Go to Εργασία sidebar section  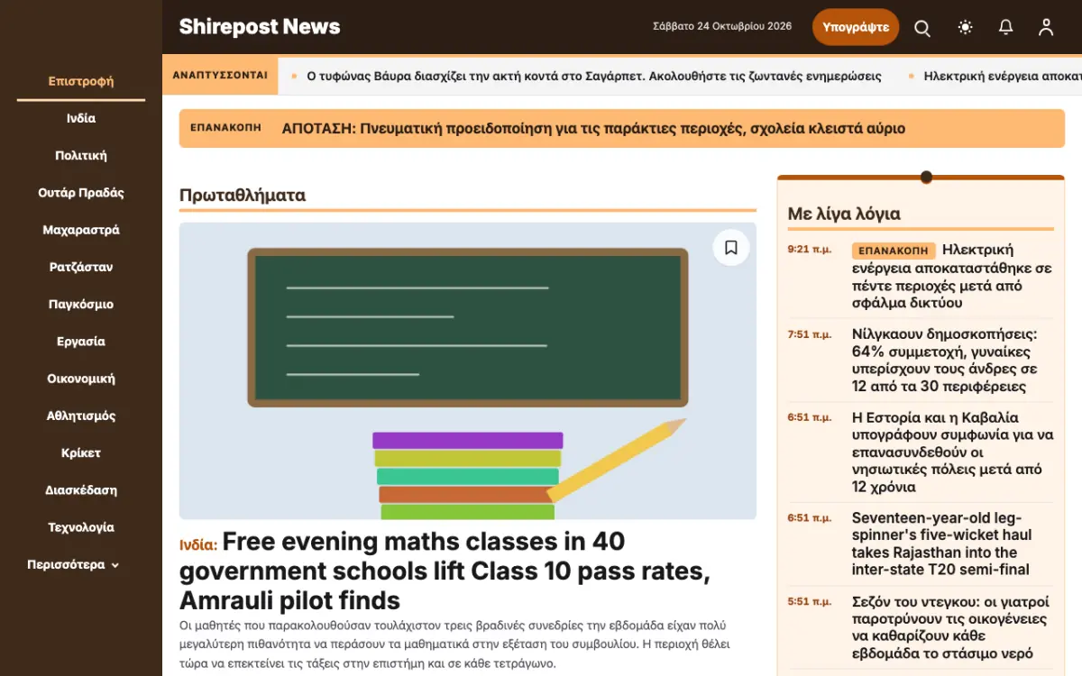point(81,342)
